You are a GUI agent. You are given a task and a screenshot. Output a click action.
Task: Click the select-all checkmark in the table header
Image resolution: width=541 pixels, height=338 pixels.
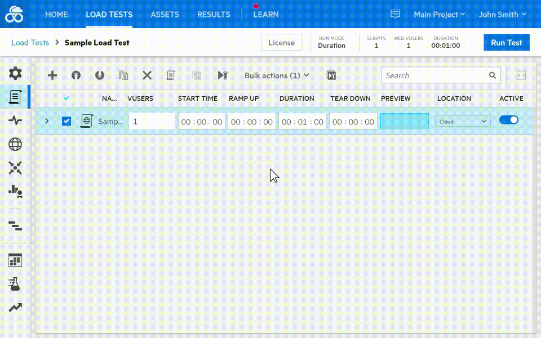66,97
